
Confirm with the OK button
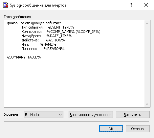point(111,129)
